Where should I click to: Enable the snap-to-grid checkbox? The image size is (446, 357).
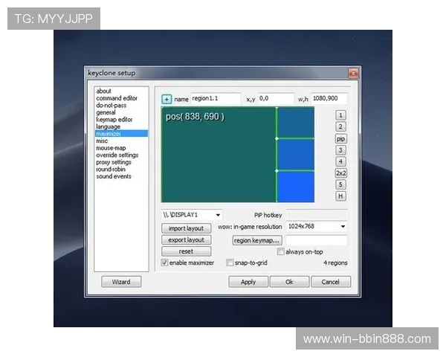pyautogui.click(x=230, y=263)
